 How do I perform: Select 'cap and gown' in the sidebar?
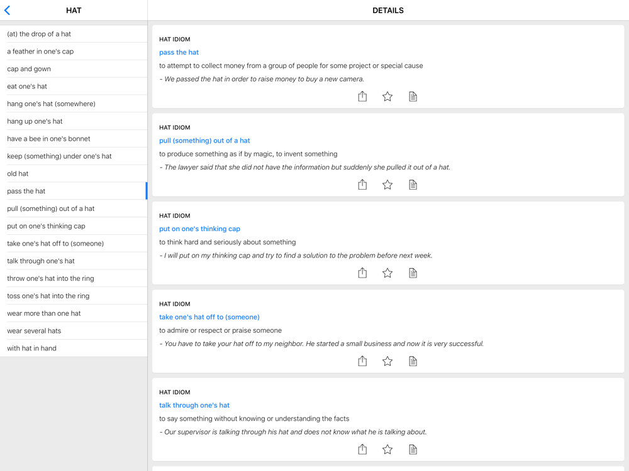pos(74,69)
